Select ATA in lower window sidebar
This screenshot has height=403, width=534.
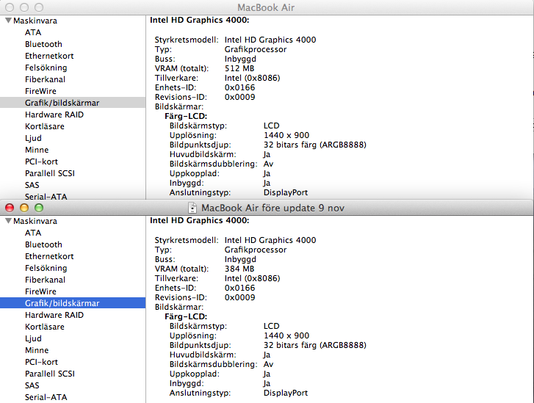[33, 233]
